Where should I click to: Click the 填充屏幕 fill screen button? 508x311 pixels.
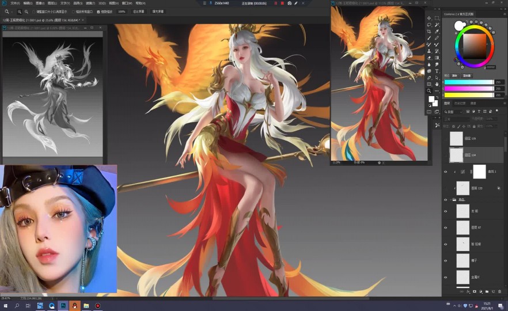click(158, 12)
